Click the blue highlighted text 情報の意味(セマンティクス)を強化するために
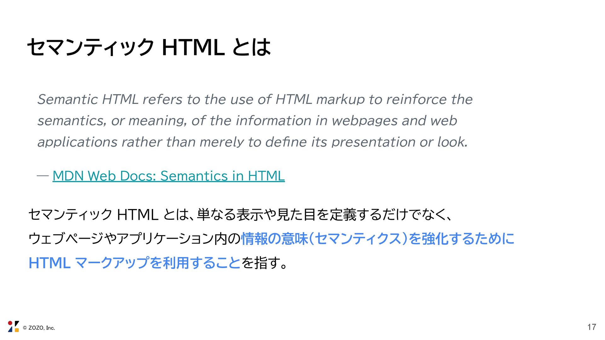This screenshot has width=605, height=340. 377,239
